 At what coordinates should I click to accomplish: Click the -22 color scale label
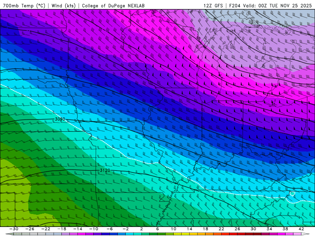pyautogui.click(x=46, y=229)
